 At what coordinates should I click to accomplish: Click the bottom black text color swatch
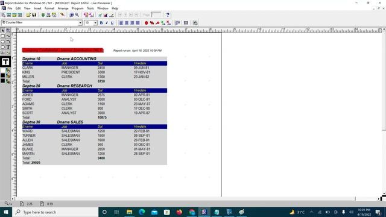[x=2, y=81]
